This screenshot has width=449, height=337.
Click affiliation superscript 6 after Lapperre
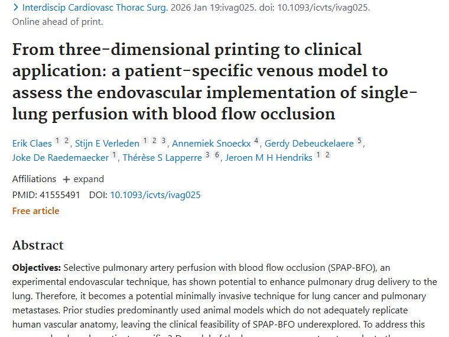217,155
